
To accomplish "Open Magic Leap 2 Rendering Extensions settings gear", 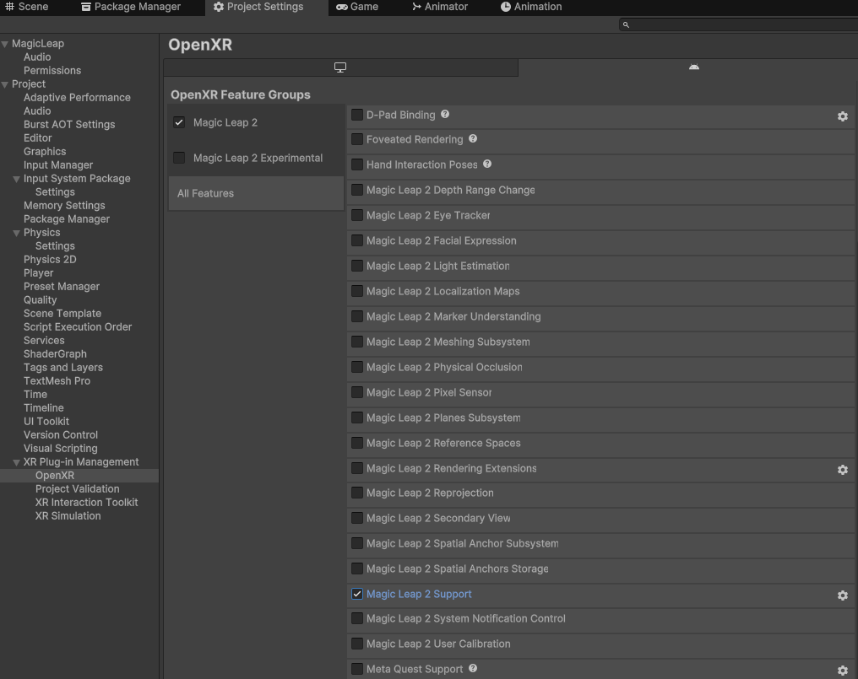I will (842, 470).
